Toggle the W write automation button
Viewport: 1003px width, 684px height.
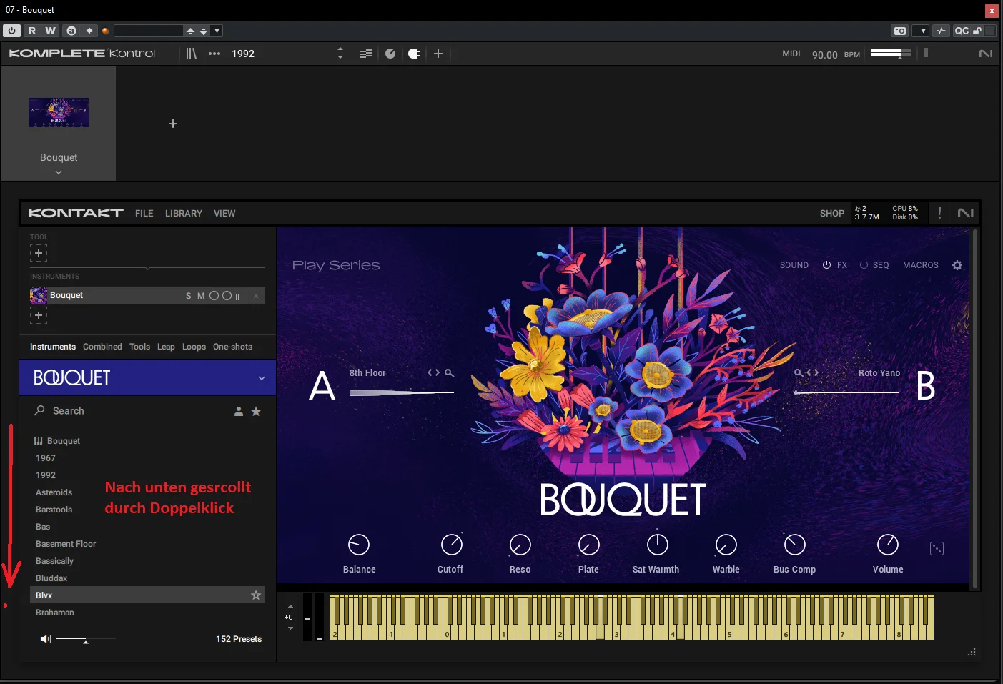pos(50,31)
